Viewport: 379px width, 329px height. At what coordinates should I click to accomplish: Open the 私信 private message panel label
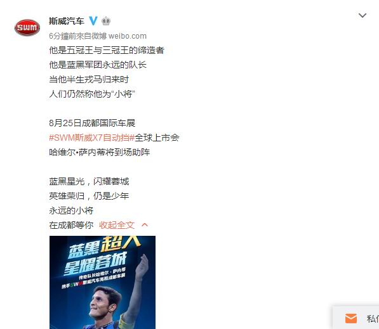pyautogui.click(x=373, y=319)
